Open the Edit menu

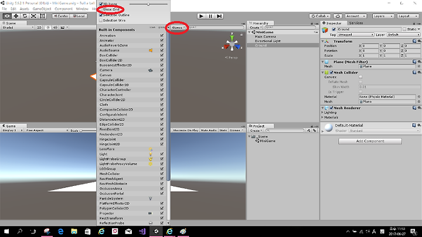(x=13, y=9)
